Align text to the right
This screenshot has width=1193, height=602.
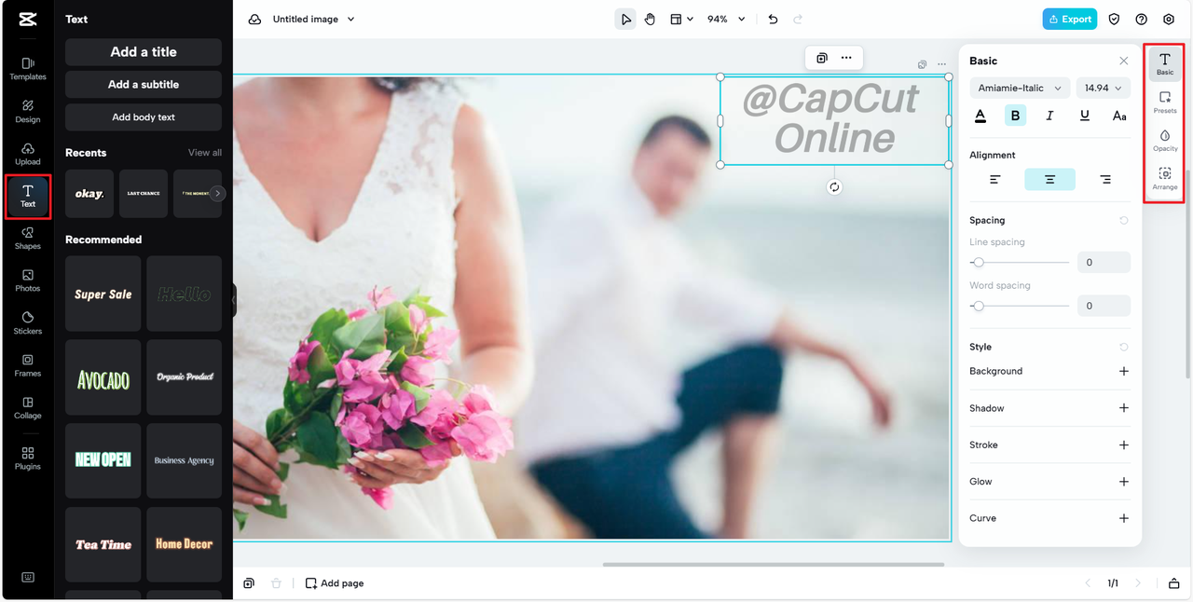pos(1104,179)
